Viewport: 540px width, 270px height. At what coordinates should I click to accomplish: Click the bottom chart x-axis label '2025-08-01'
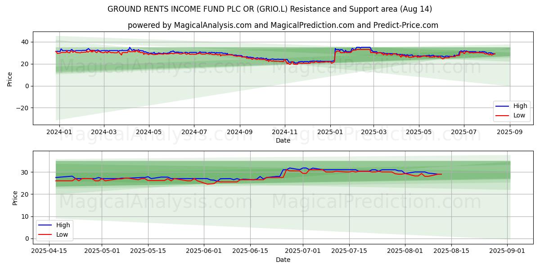coord(405,251)
